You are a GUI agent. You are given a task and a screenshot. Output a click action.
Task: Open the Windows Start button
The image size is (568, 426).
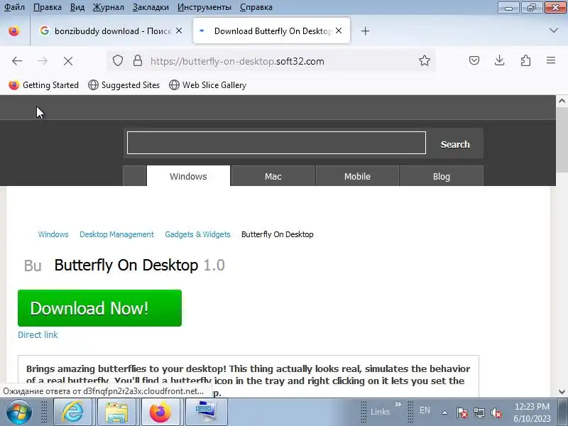coord(18,412)
